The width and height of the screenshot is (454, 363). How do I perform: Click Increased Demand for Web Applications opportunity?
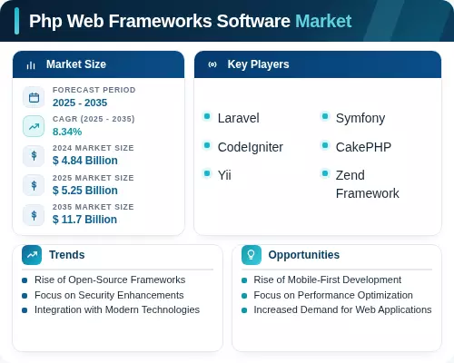click(342, 310)
